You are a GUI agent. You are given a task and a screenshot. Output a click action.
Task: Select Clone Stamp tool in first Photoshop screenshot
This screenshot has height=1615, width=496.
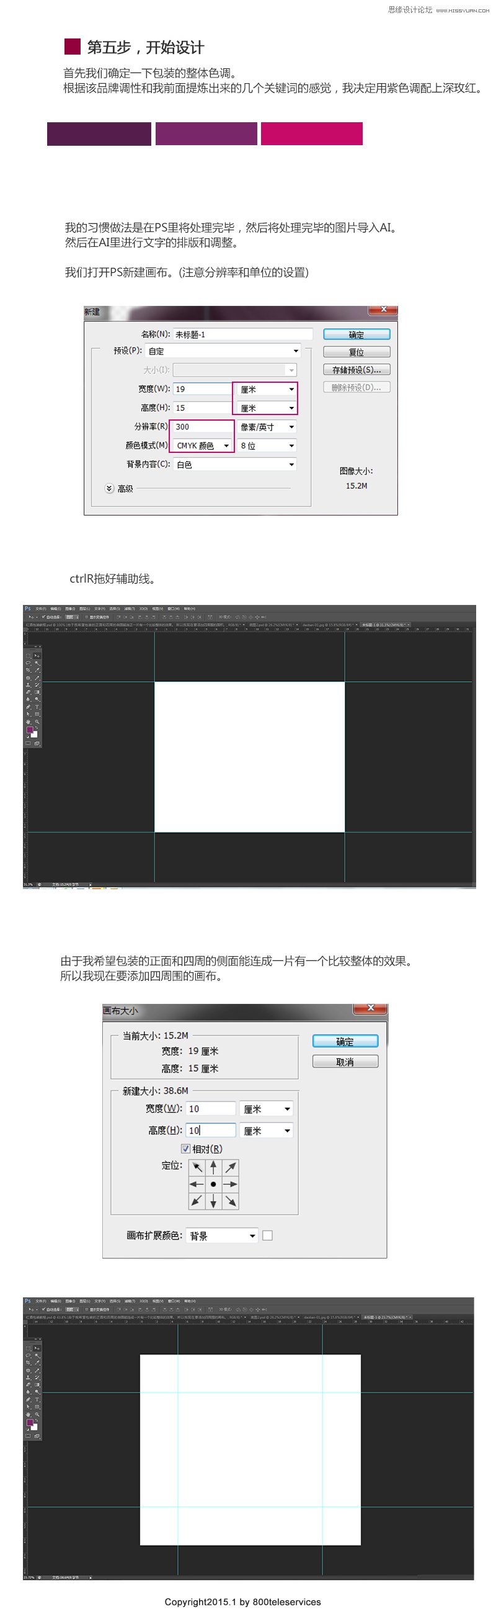tap(28, 685)
